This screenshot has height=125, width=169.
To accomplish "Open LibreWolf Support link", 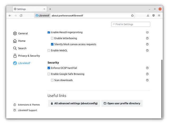I will tap(25, 110).
